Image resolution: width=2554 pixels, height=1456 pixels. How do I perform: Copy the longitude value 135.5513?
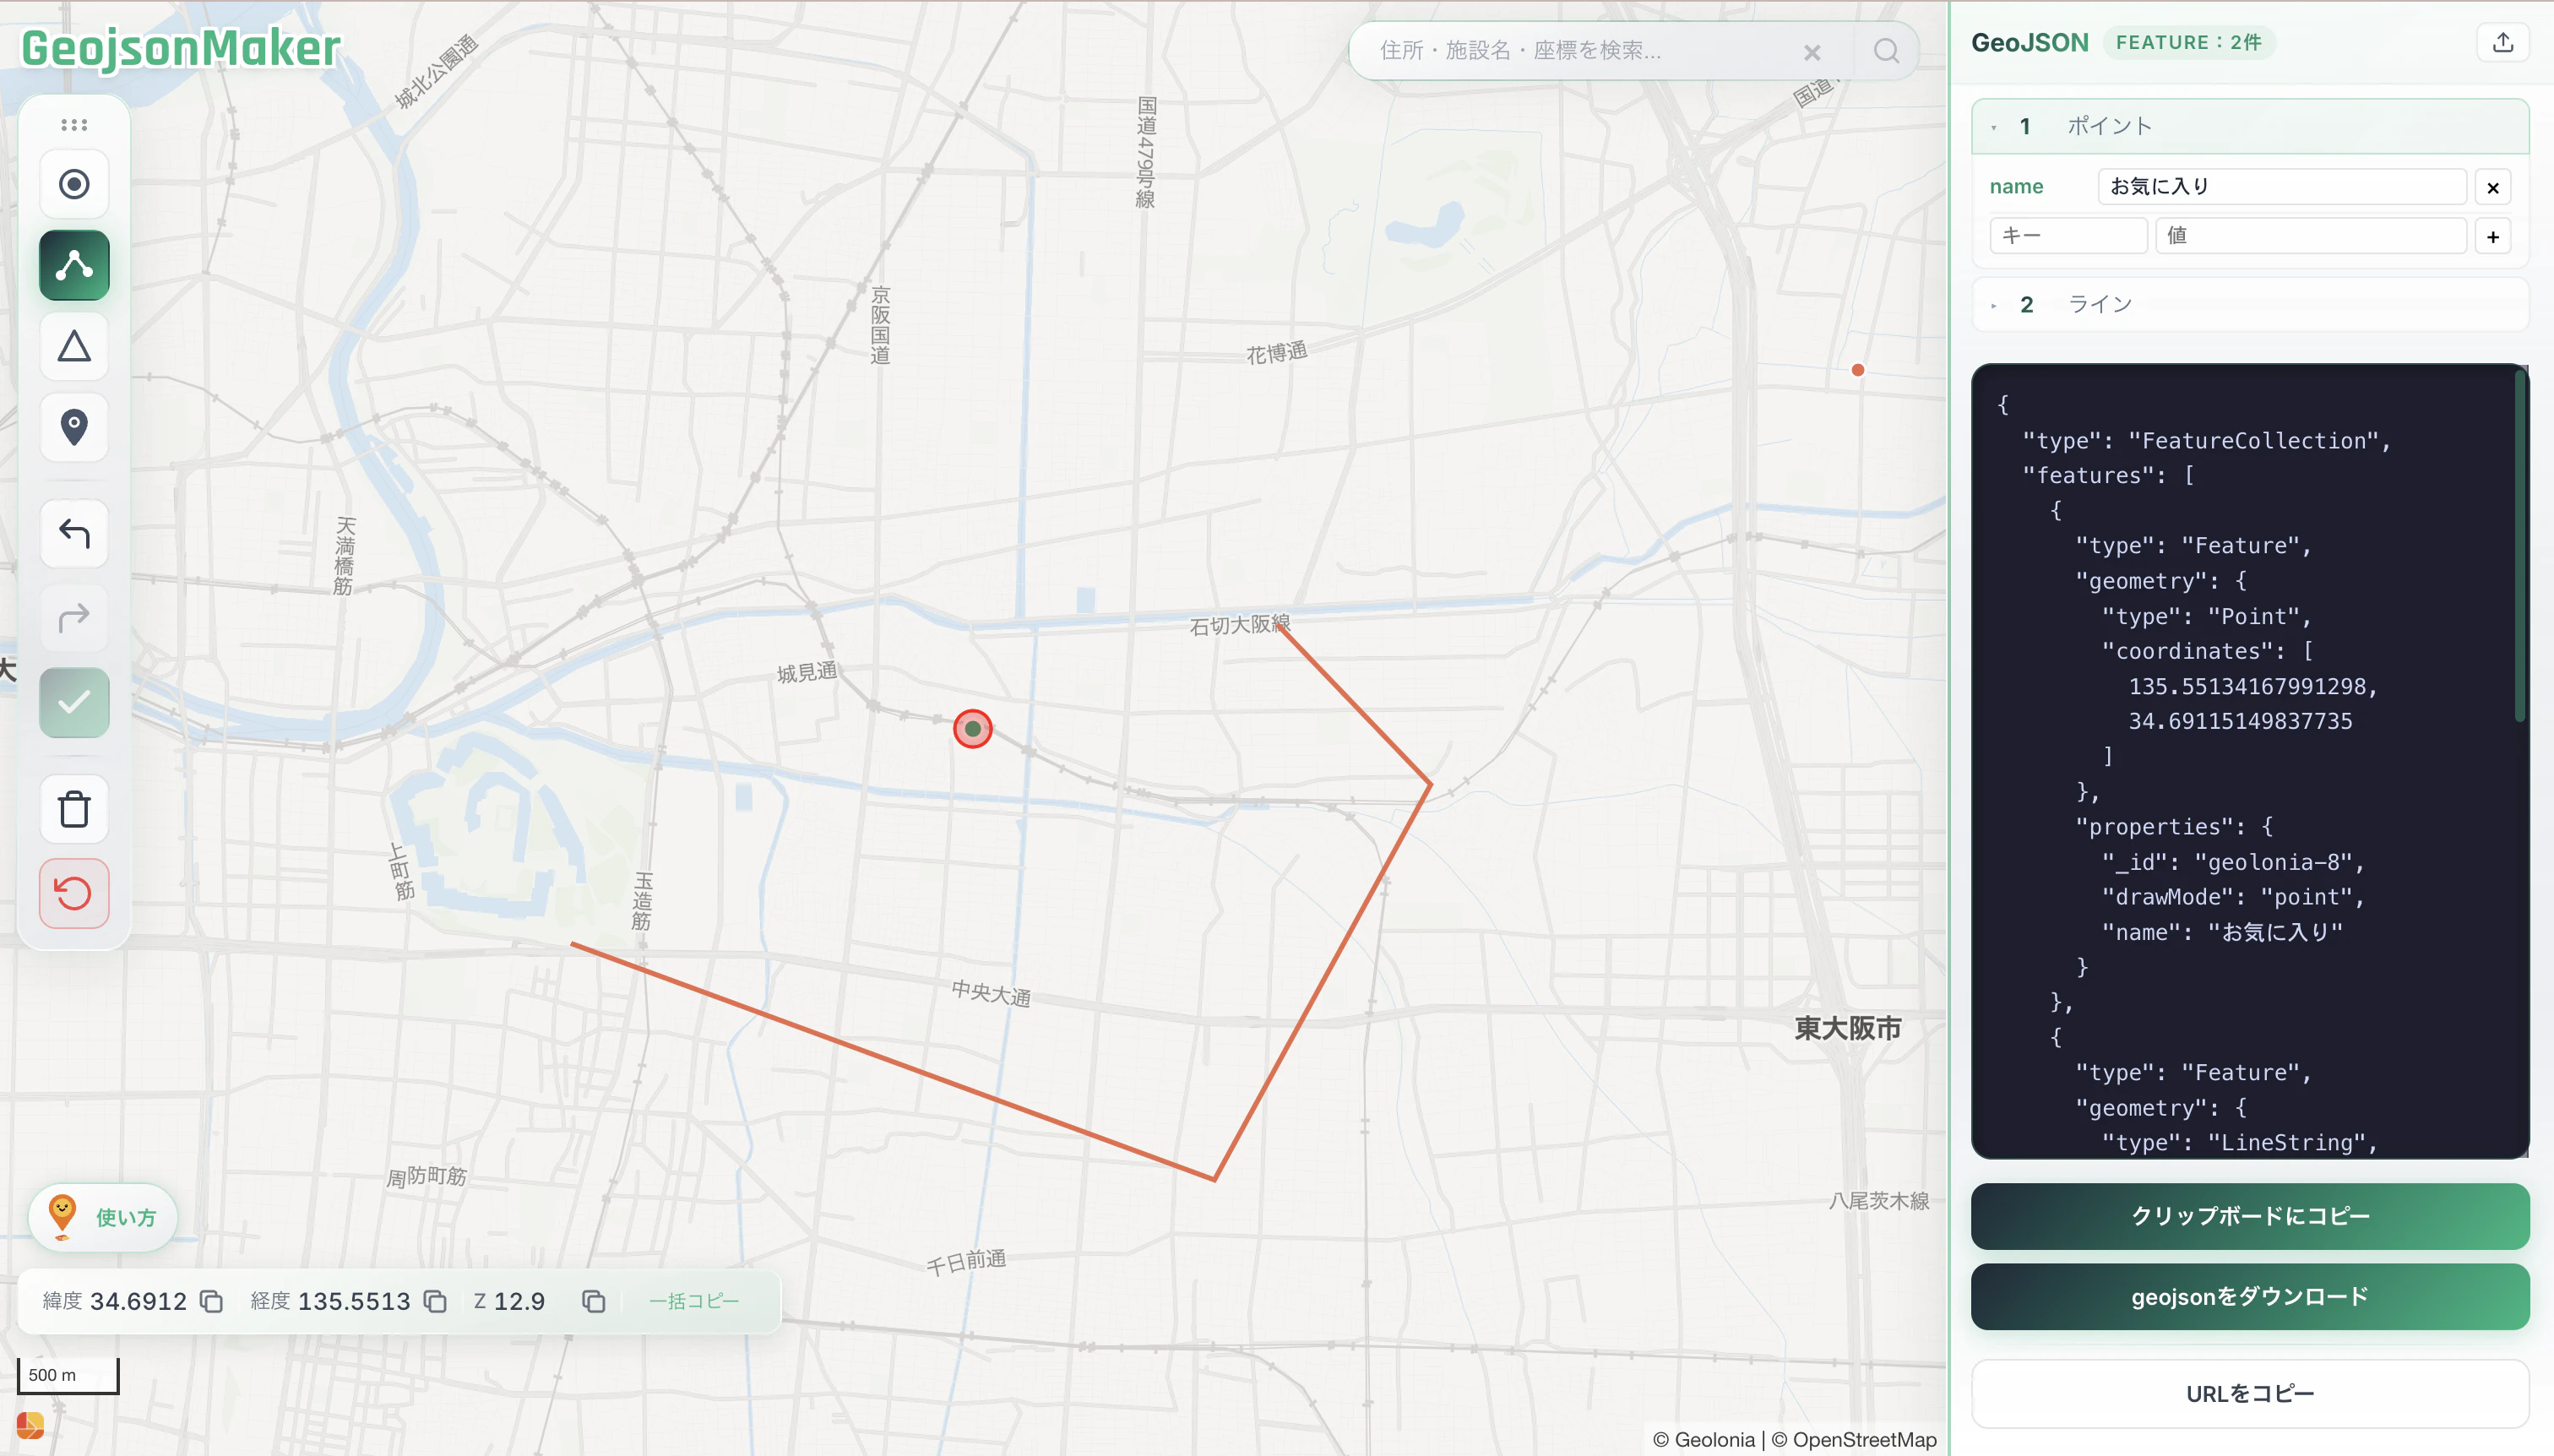(435, 1301)
